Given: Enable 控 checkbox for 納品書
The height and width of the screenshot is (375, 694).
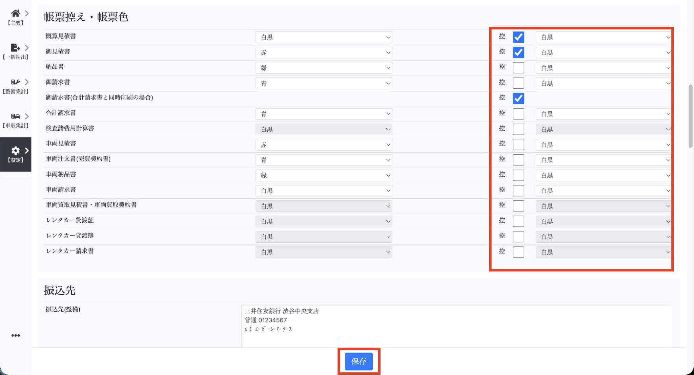Looking at the screenshot, I should [518, 68].
